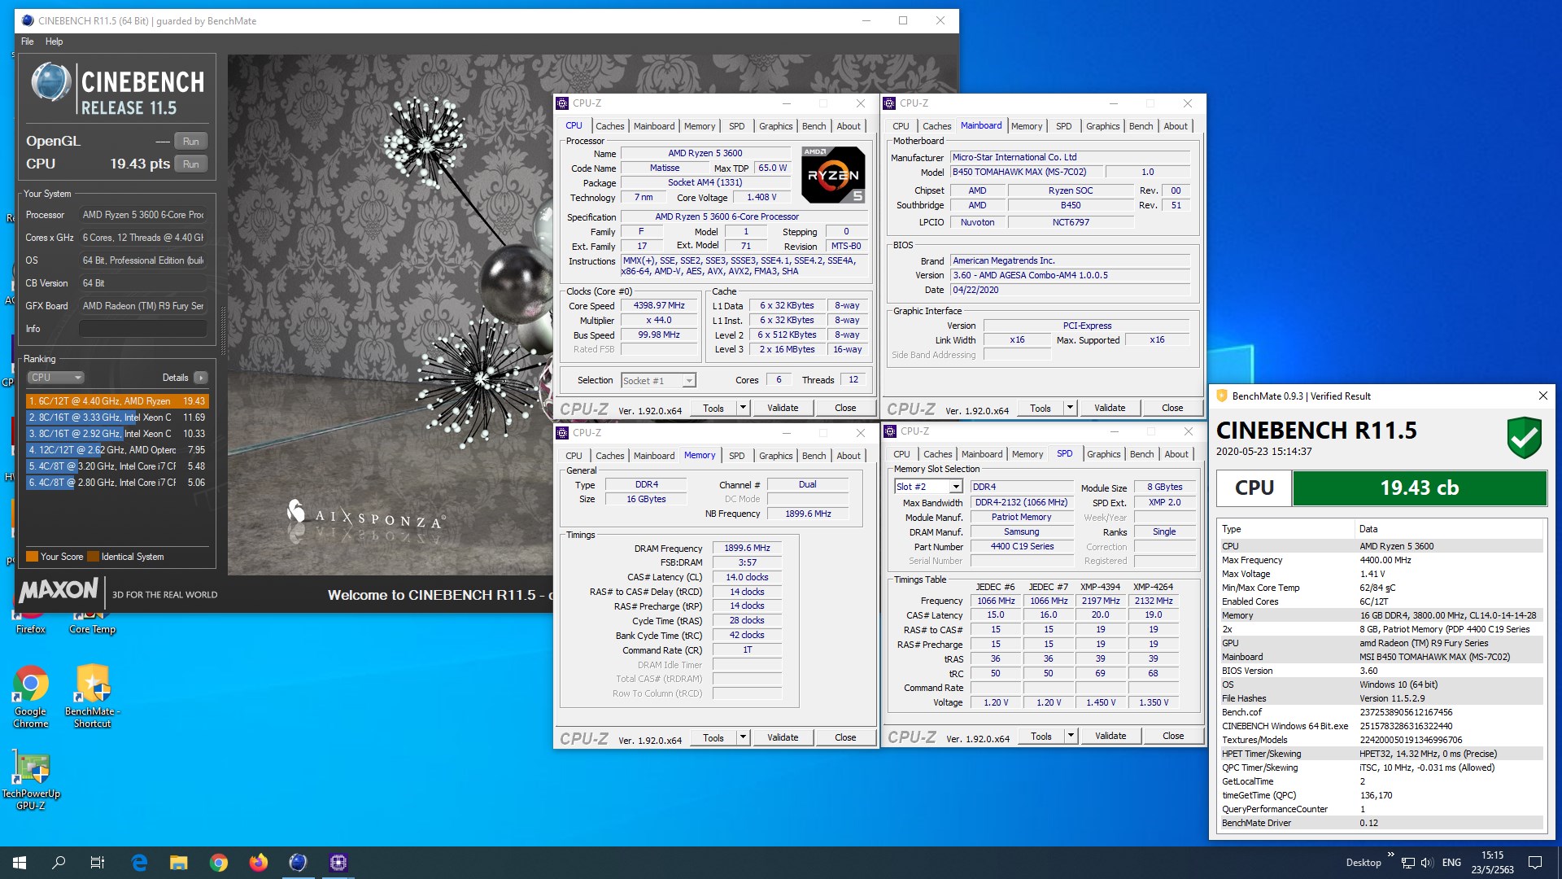The height and width of the screenshot is (879, 1562).
Task: Open Graphics tab in the Mainboard window
Action: point(1102,126)
